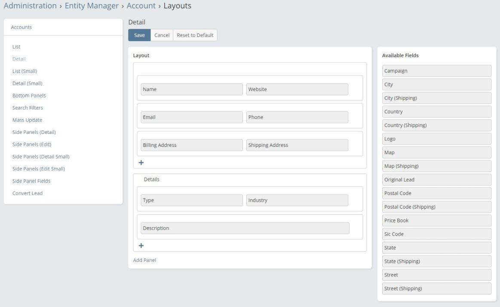500x307 pixels.
Task: Open the List layout in sidebar
Action: click(x=16, y=46)
